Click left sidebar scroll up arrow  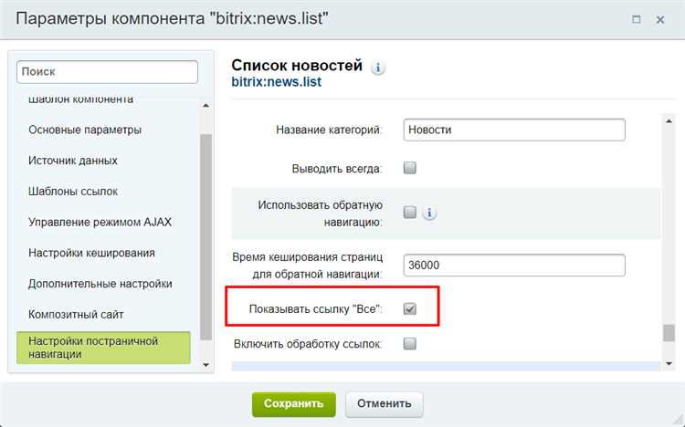coord(205,106)
